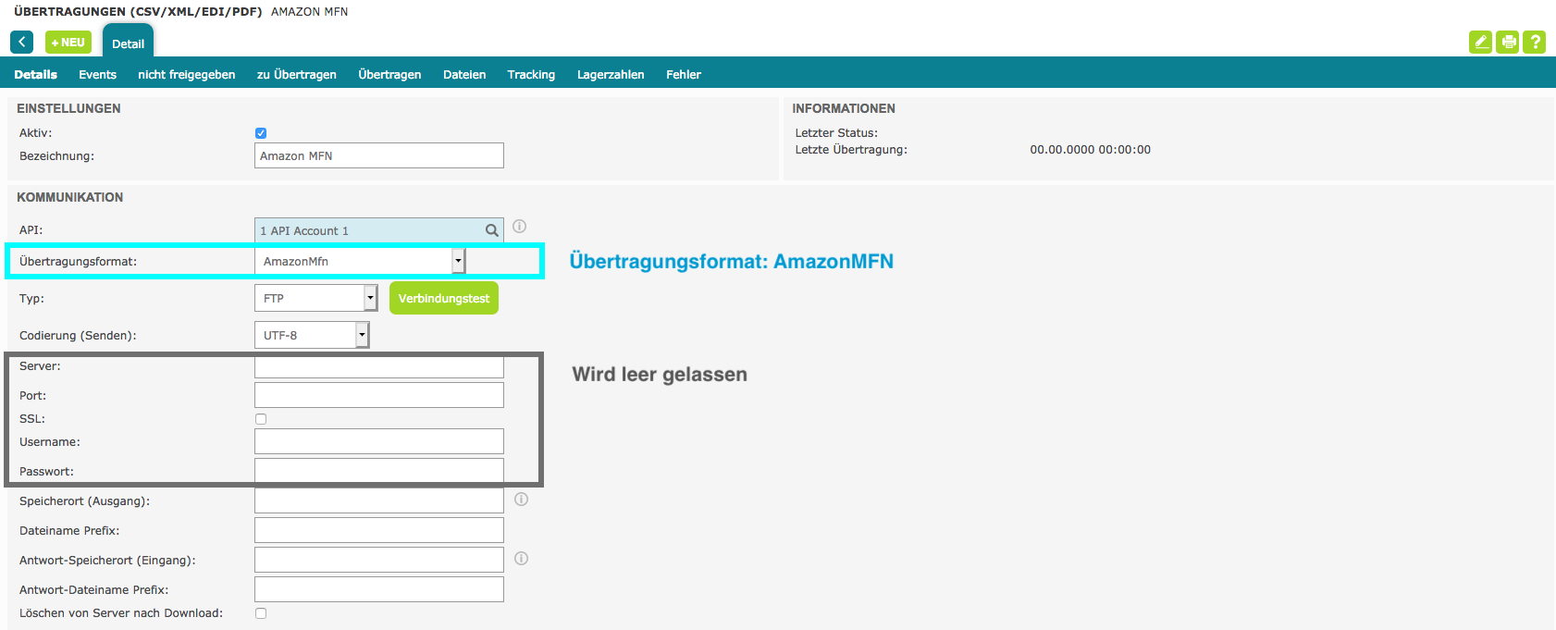This screenshot has height=630, width=1556.
Task: Click the Verbindungstest button
Action: [x=444, y=298]
